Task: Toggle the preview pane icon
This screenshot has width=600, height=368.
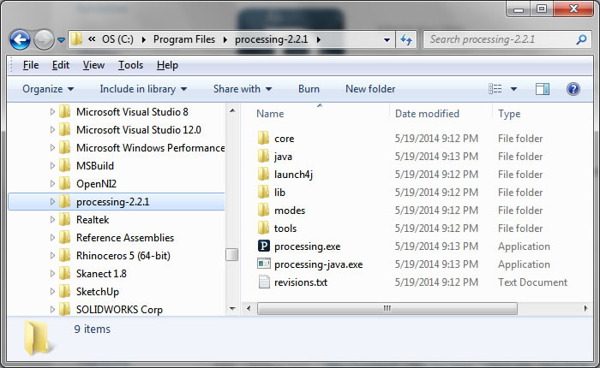Action: (x=543, y=89)
